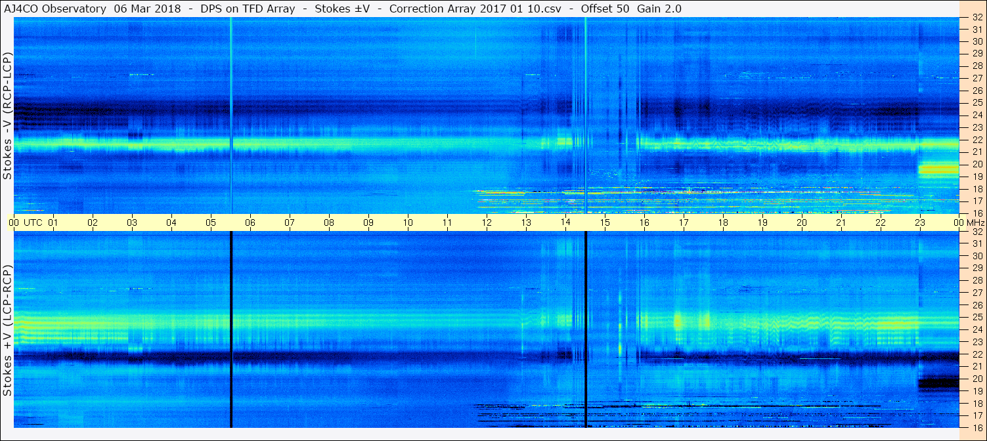Click the 10 hour label on the time axis

[x=408, y=222]
